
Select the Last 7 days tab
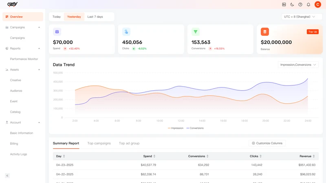[x=95, y=17]
